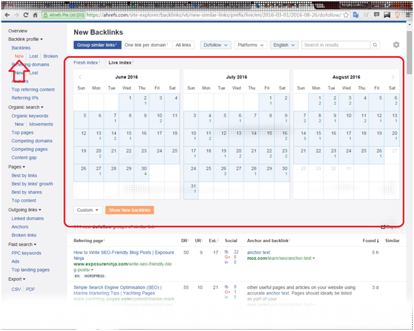The width and height of the screenshot is (414, 331).
Task: Bookmark this page with the star icon
Action: pos(346,15)
